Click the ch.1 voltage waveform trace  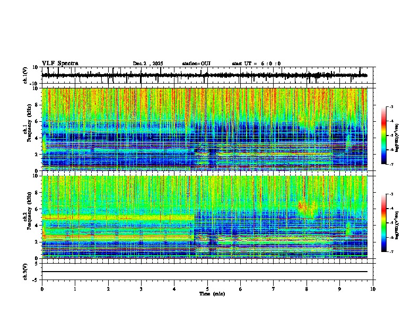pos(204,75)
